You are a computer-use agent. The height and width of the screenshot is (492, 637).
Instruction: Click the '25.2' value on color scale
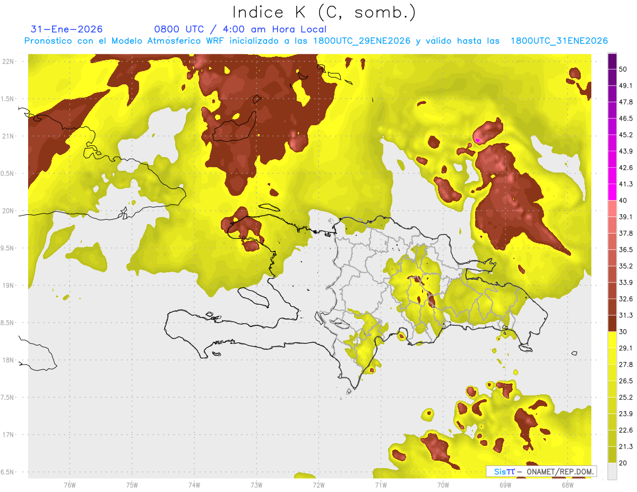pos(626,398)
